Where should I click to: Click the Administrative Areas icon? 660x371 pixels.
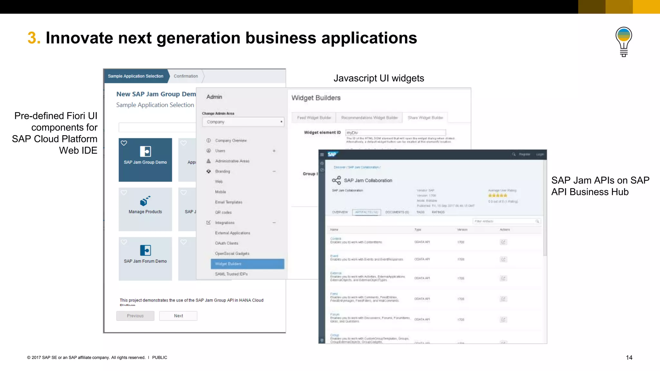tap(209, 161)
